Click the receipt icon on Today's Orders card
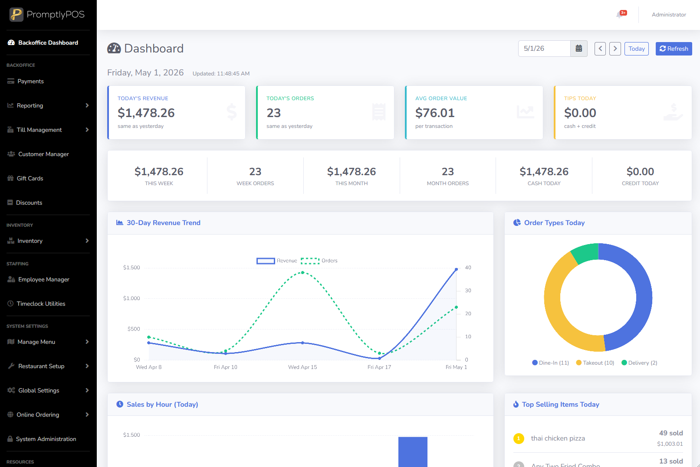Image resolution: width=700 pixels, height=467 pixels. [x=379, y=112]
